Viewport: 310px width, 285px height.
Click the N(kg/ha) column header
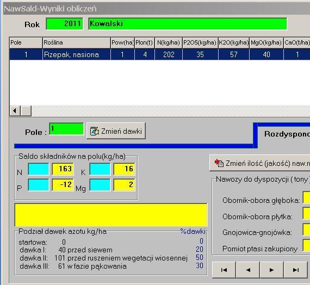click(169, 43)
